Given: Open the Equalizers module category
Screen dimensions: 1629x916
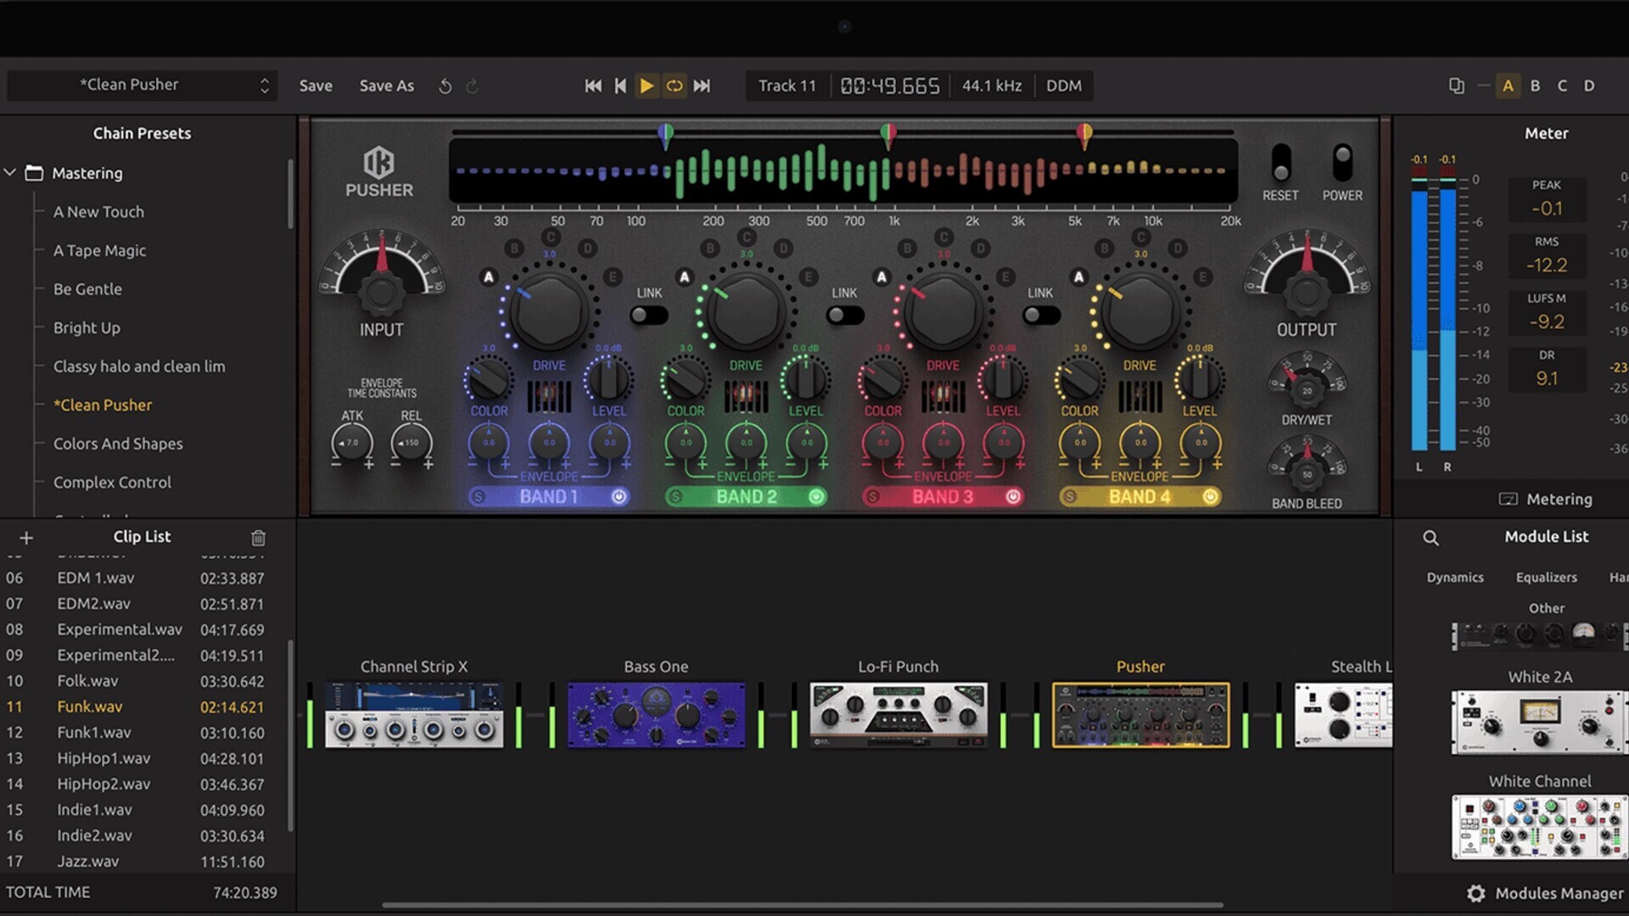Looking at the screenshot, I should (x=1547, y=578).
